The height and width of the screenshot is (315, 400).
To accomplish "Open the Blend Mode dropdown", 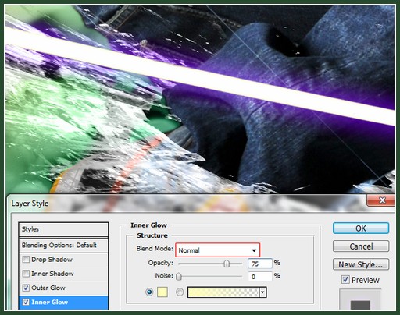I will (x=218, y=250).
